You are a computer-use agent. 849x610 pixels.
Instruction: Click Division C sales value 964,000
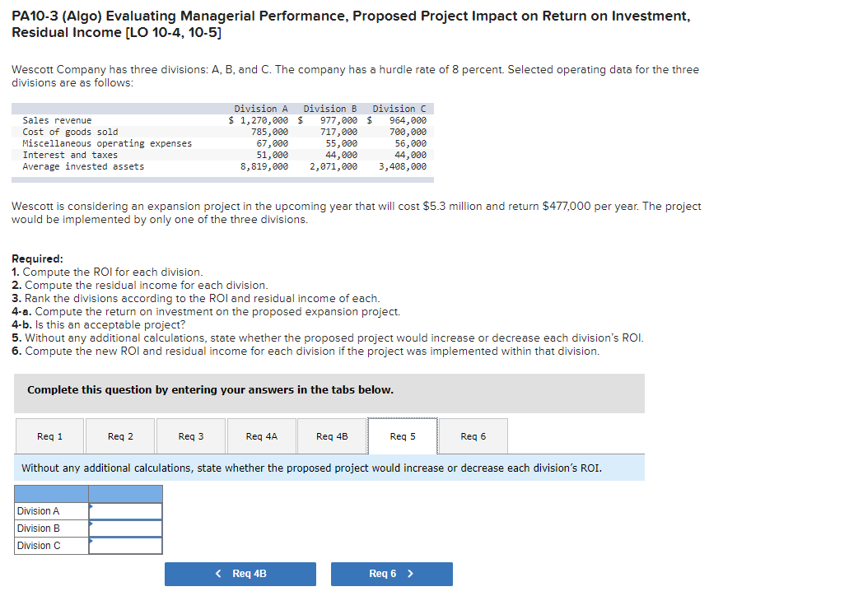(408, 120)
